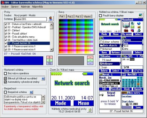The width and height of the screenshot is (147, 118).
Task: Click the Options menu preview thumbnail
Action: point(132,45)
